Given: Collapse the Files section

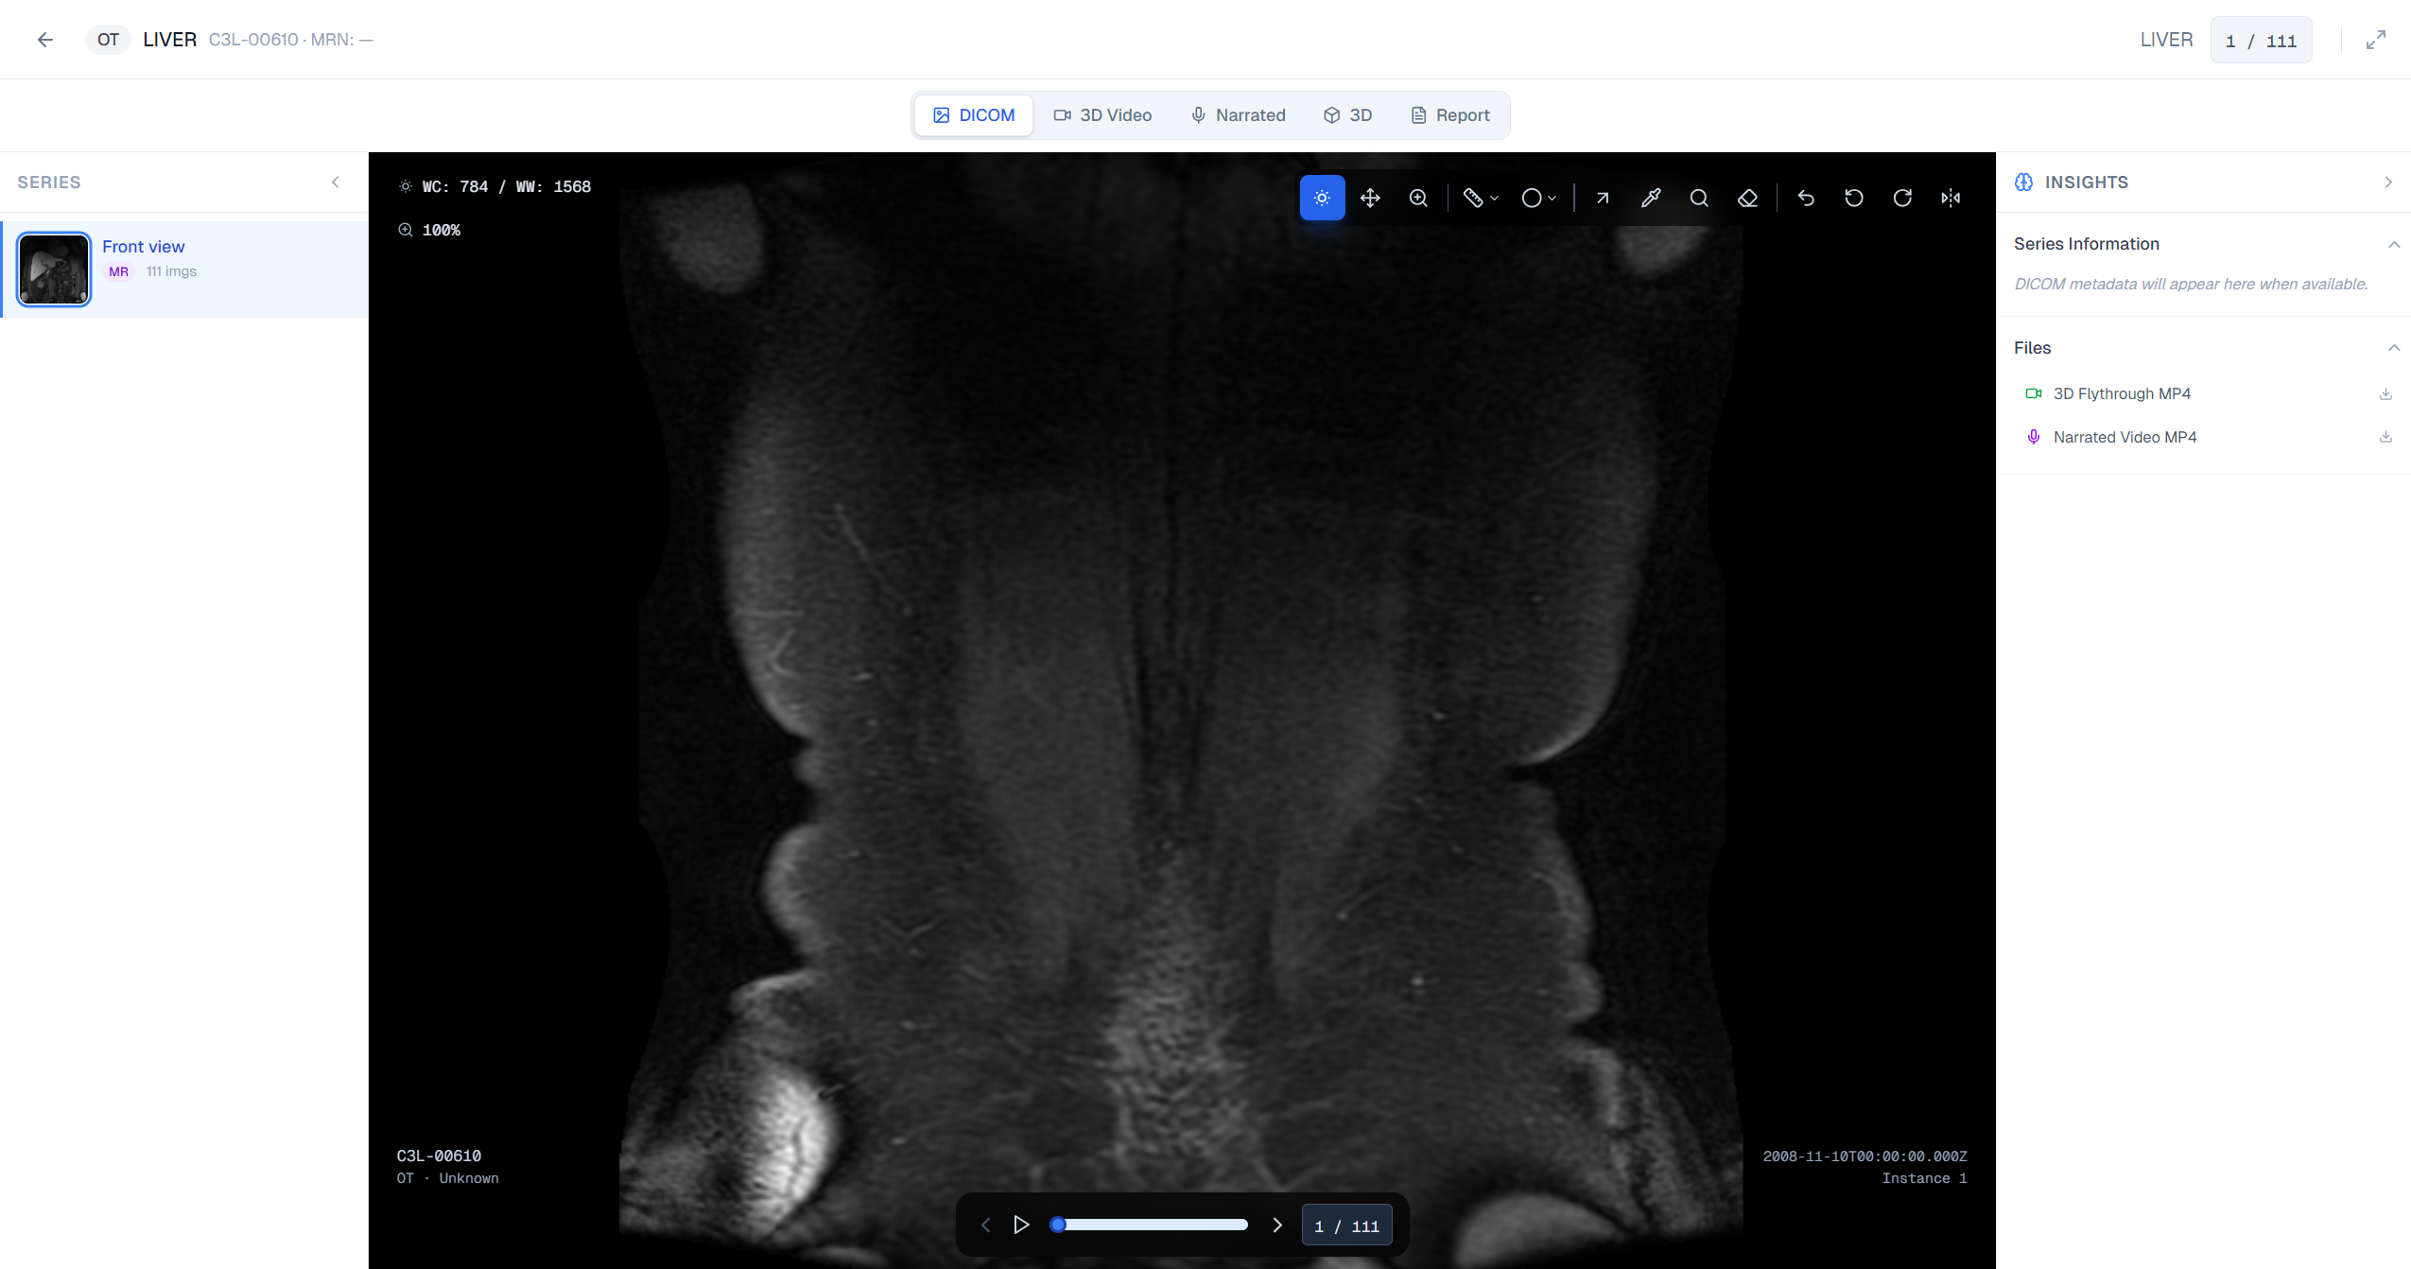Looking at the screenshot, I should point(2394,347).
